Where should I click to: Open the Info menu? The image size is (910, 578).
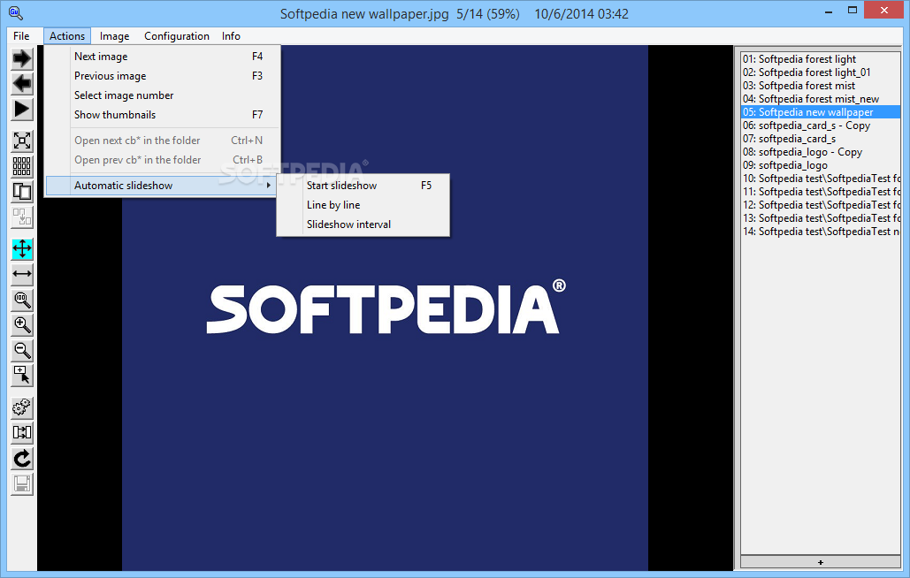[x=231, y=36]
